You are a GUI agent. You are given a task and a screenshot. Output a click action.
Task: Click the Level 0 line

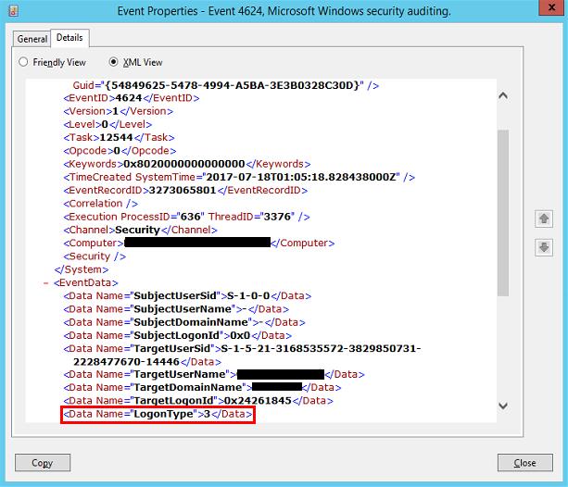click(107, 125)
